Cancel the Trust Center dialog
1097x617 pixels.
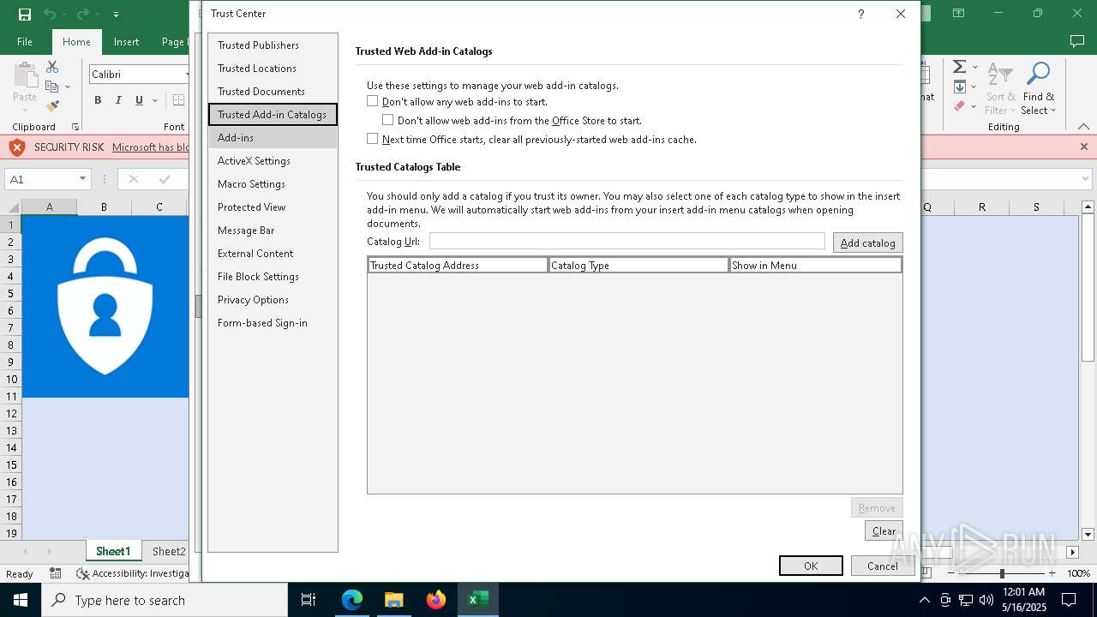tap(883, 566)
